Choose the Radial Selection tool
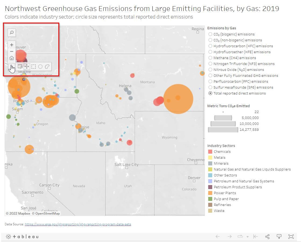 [40, 67]
